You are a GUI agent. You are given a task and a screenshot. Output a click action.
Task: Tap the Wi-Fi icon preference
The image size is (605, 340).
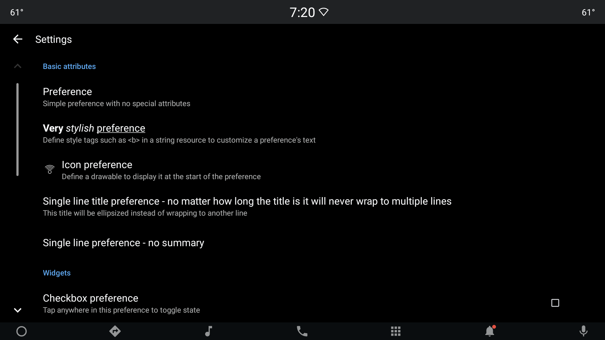[x=50, y=169]
